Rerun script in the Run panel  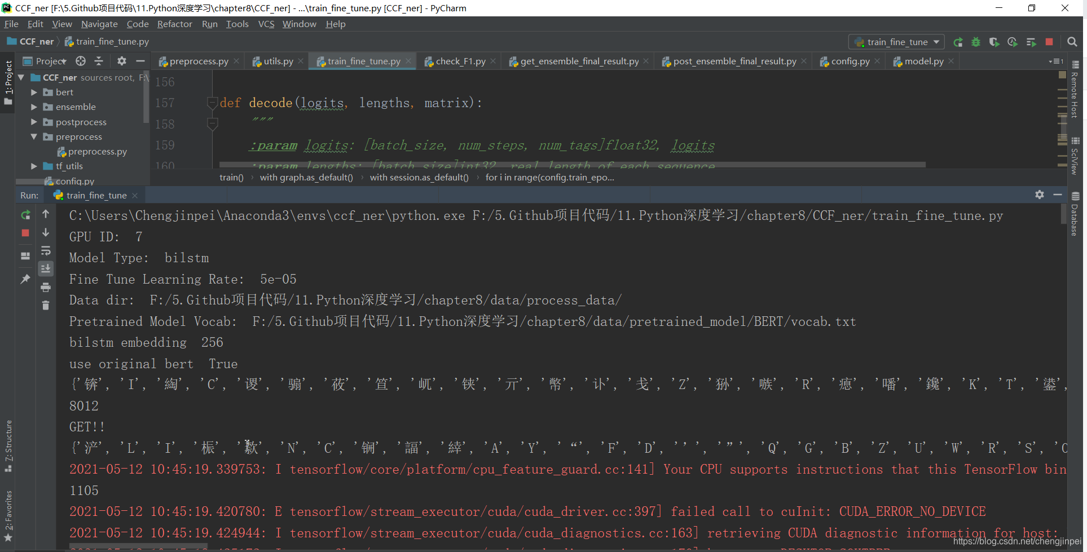[25, 215]
